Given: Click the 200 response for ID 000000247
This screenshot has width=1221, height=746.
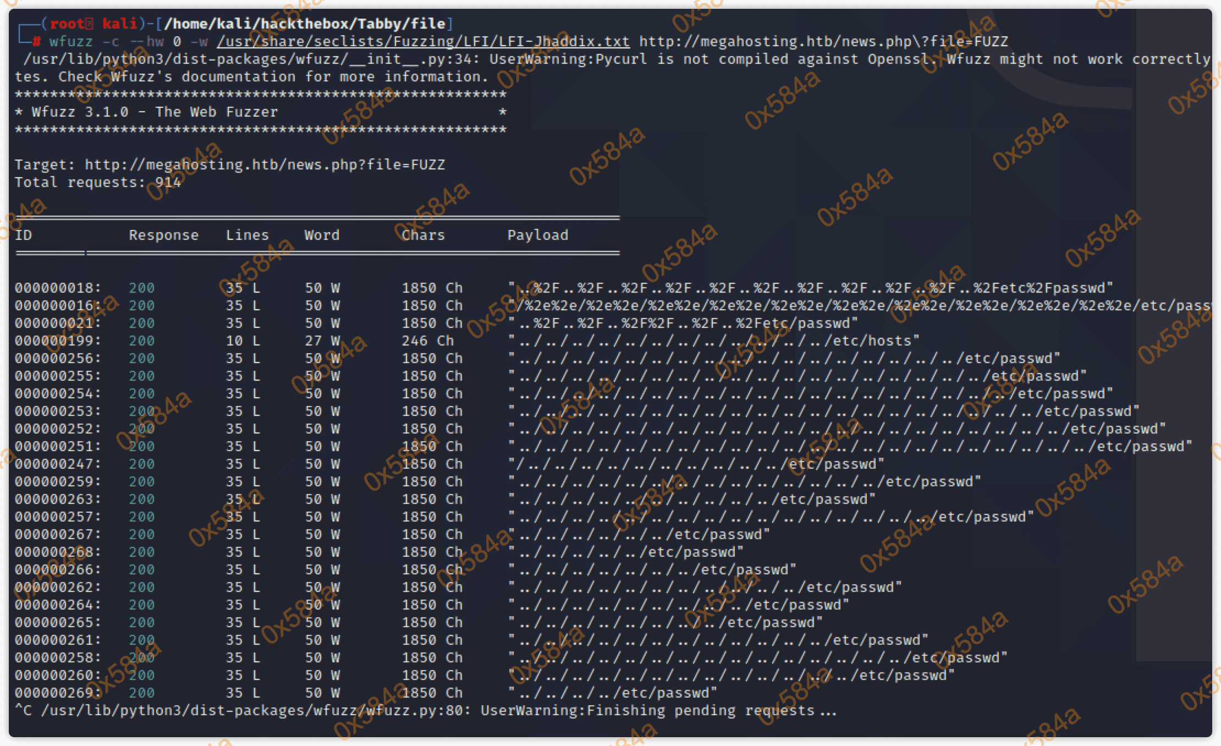Looking at the screenshot, I should [141, 464].
